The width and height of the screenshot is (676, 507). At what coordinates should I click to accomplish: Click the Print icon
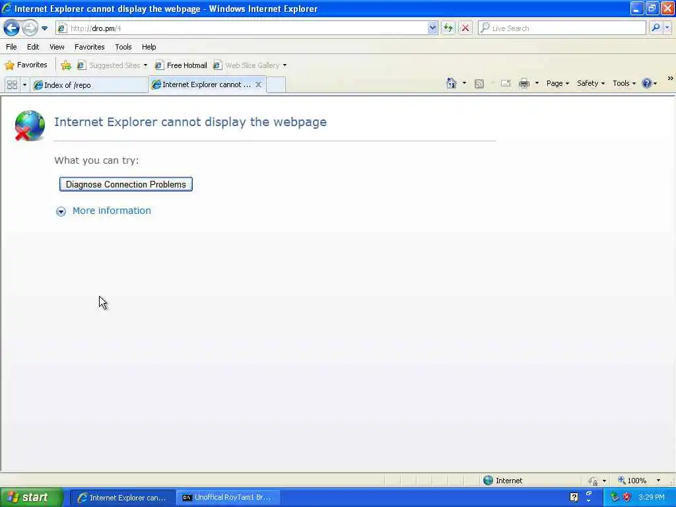[x=524, y=84]
